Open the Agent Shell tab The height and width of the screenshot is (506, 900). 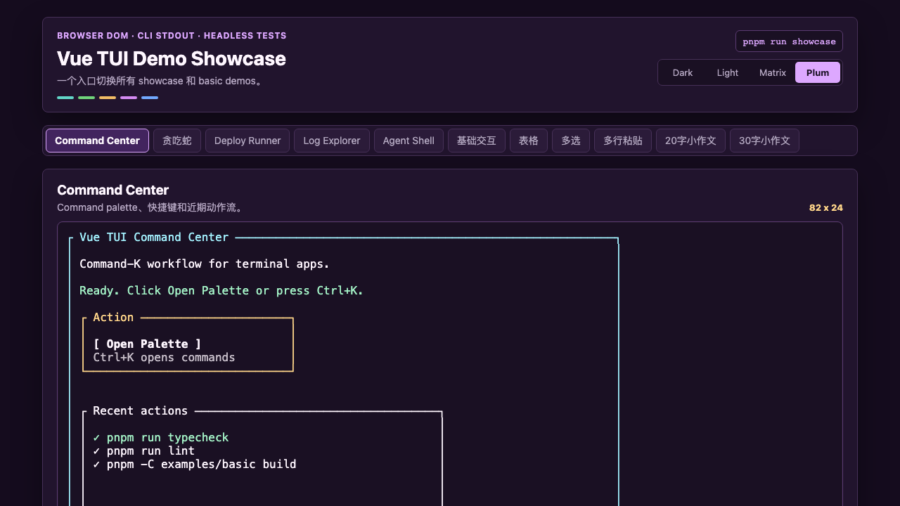[409, 141]
